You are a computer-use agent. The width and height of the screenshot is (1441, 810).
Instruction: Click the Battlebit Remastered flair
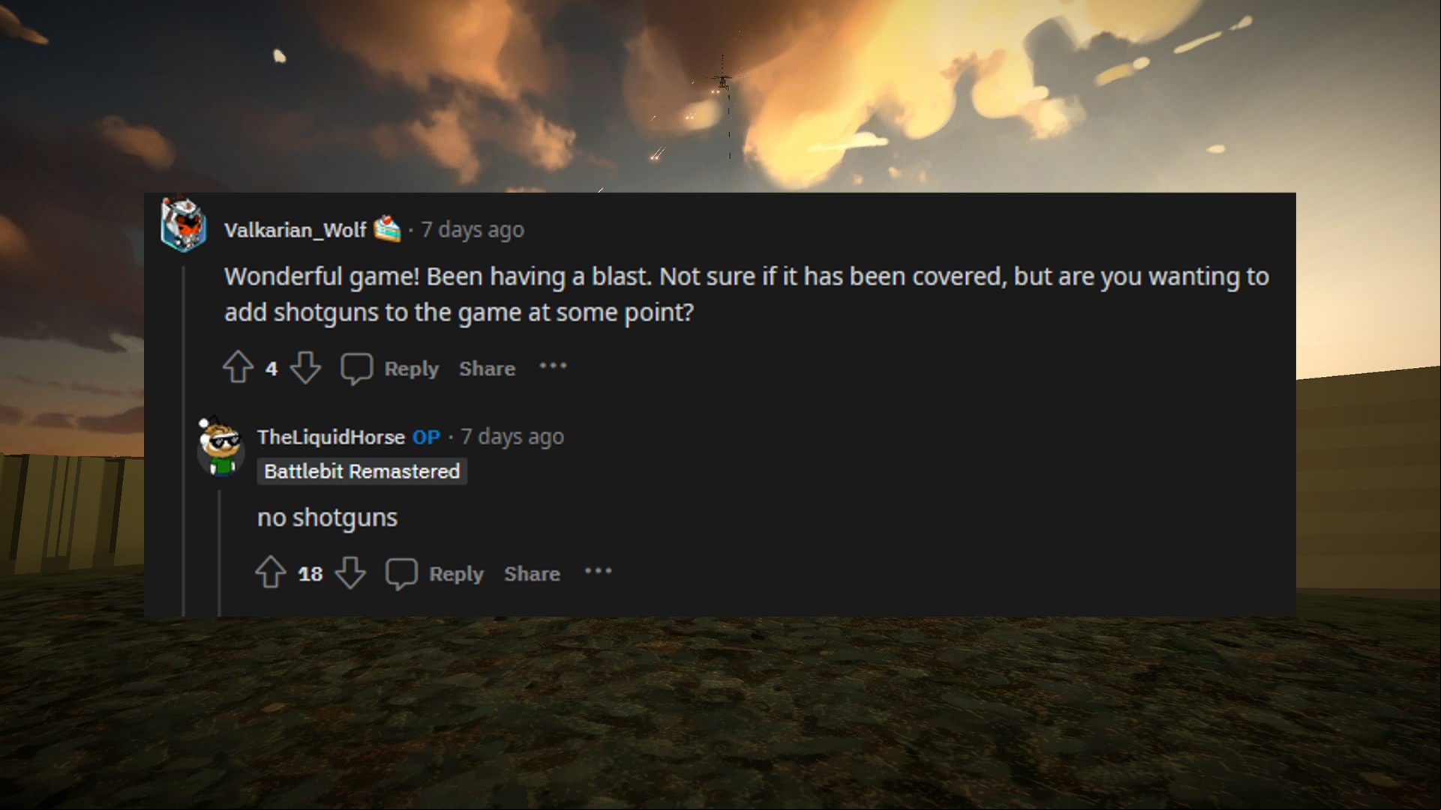pos(362,471)
